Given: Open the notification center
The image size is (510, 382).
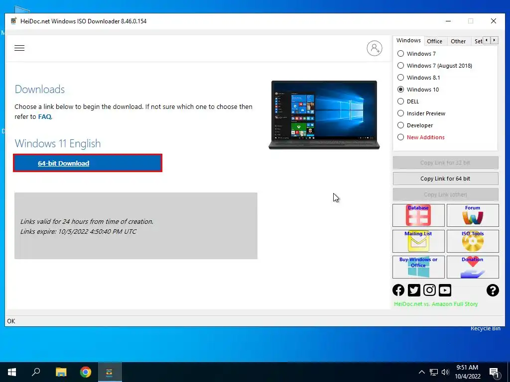Looking at the screenshot, I should (494, 372).
